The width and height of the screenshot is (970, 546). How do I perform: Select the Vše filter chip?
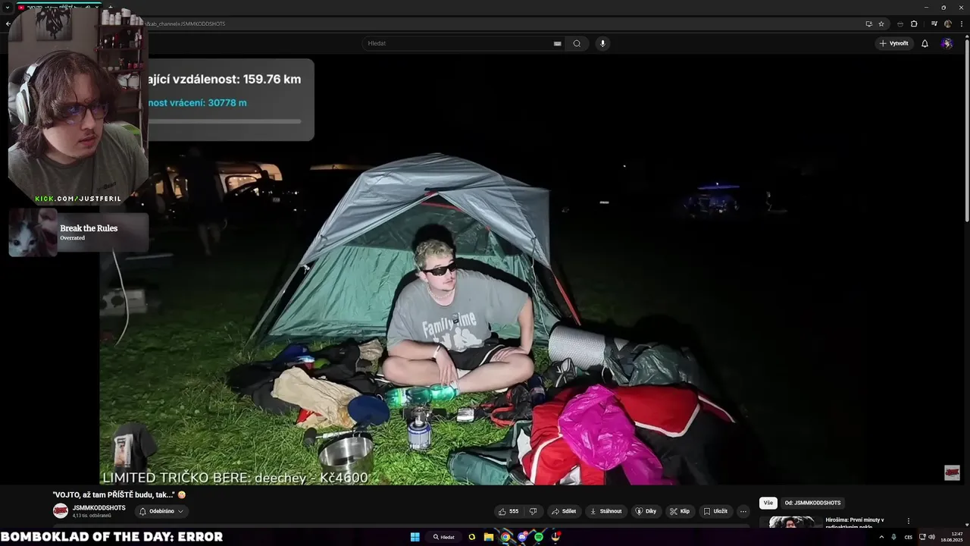pos(768,503)
